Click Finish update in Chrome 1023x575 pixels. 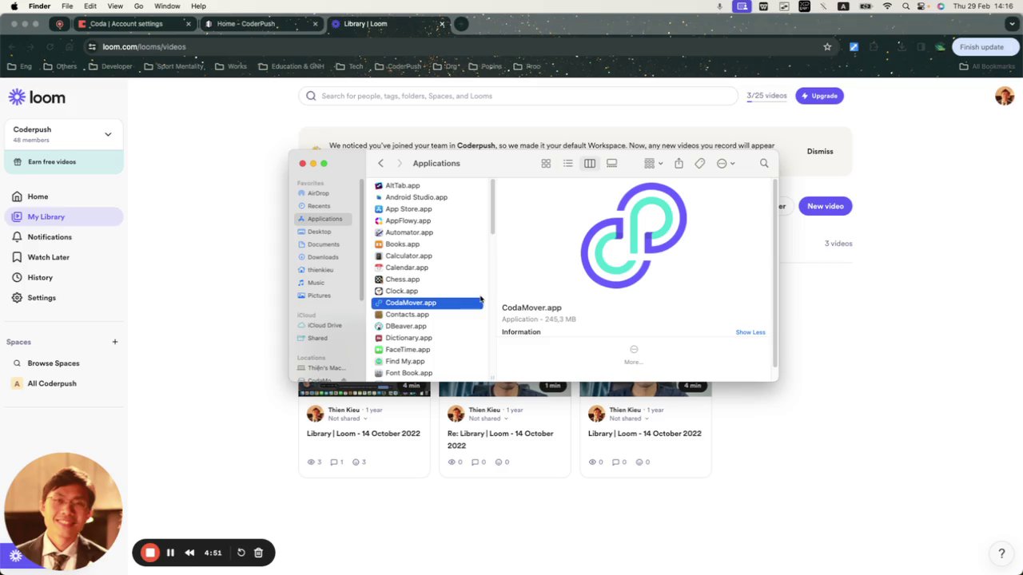pos(985,47)
